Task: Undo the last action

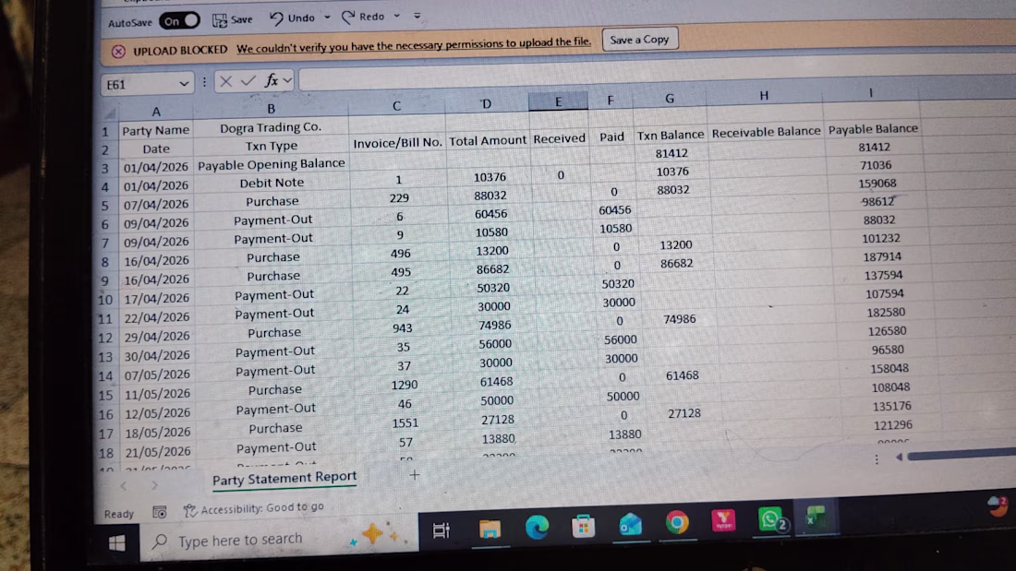Action: 277,18
